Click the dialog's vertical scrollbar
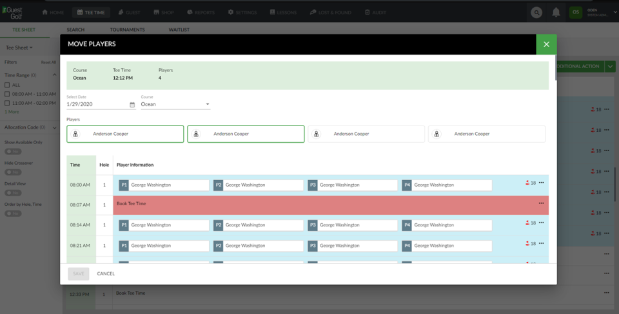This screenshot has width=619, height=314. point(556,68)
